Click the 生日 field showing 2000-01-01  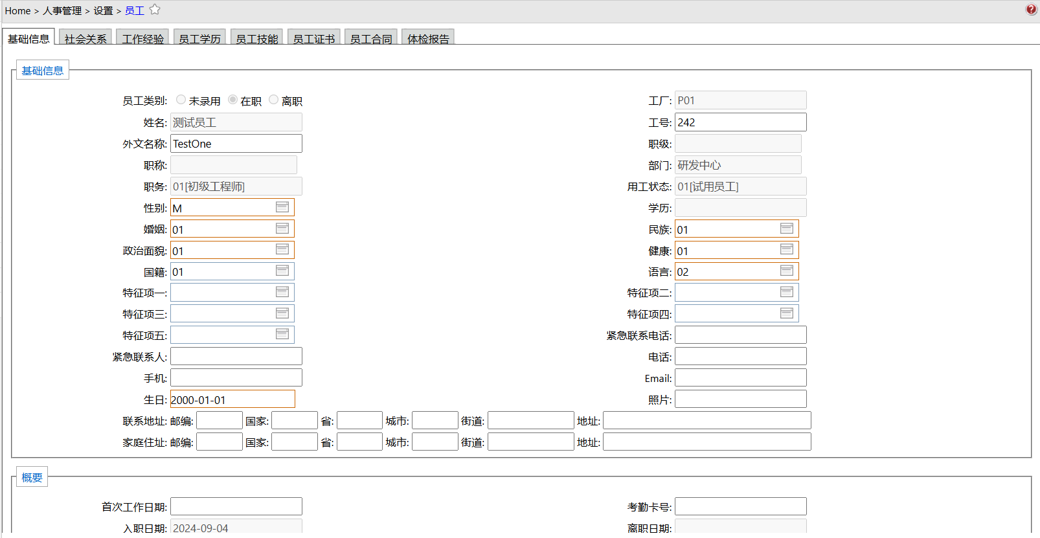[232, 399]
